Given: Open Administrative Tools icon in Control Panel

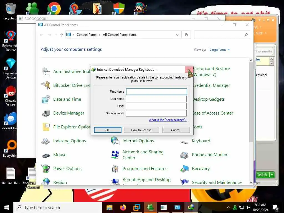Looking at the screenshot, I should coord(46,72).
